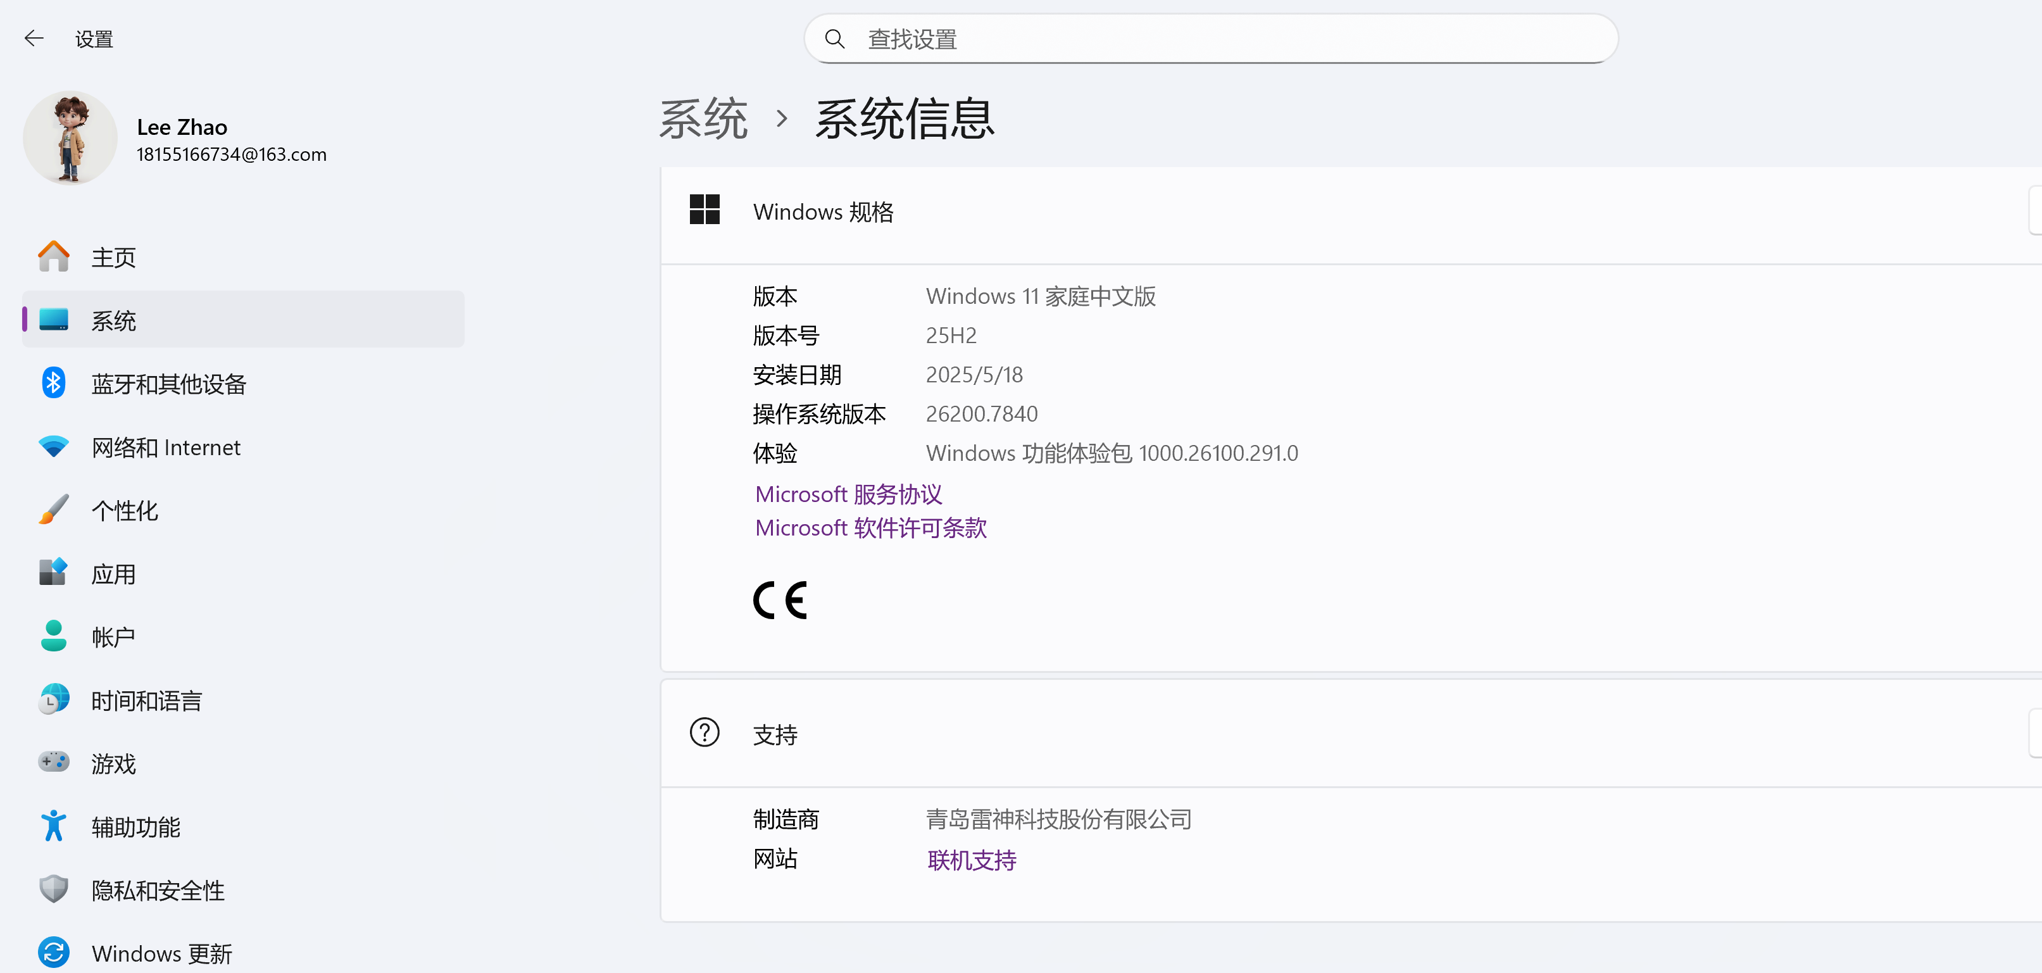Select the 蓝牙和其他设备 icon

tap(53, 382)
